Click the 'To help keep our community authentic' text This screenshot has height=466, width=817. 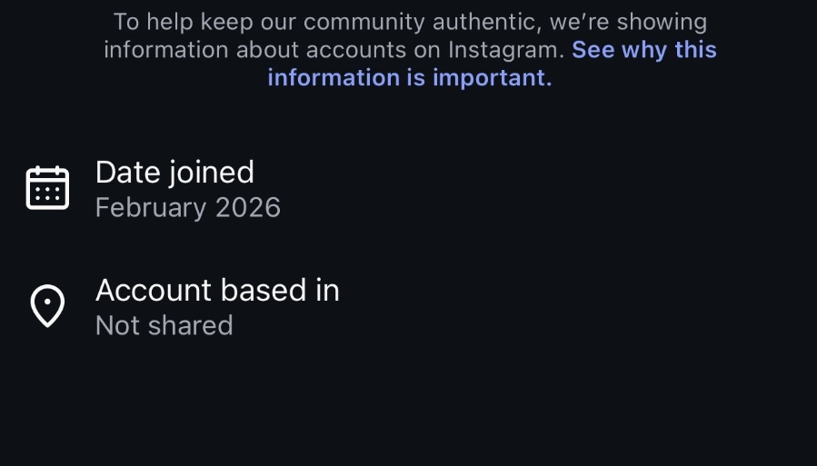[x=324, y=23]
